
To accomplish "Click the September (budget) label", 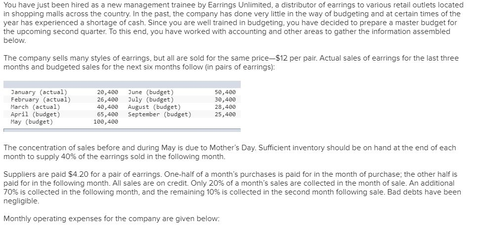I will point(160,114).
